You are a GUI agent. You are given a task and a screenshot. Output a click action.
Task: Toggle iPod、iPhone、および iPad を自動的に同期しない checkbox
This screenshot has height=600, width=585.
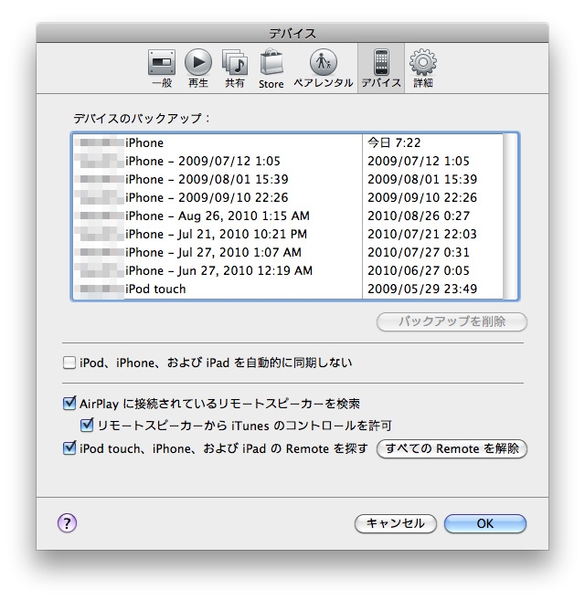coord(69,363)
